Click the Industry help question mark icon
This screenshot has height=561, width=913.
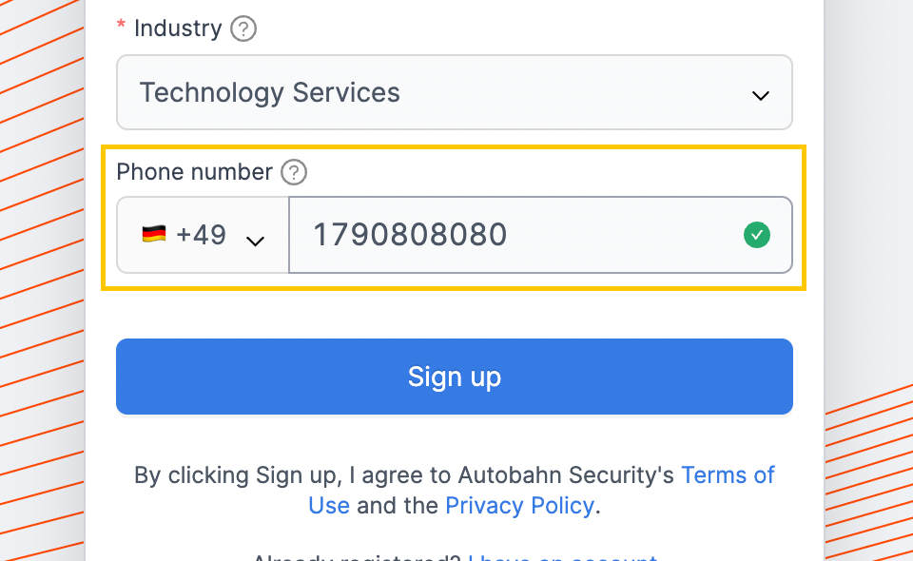click(x=243, y=29)
